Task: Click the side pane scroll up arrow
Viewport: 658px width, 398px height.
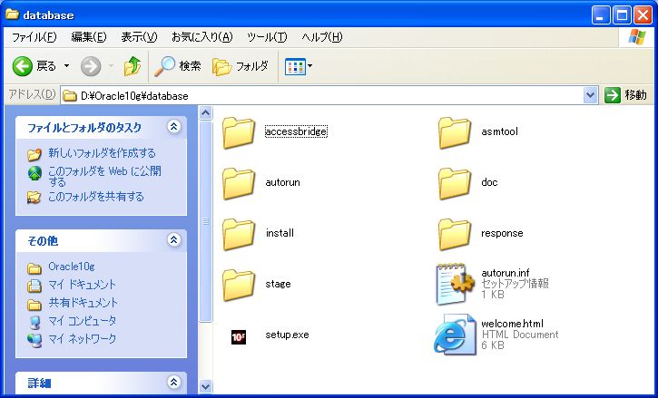Action: click(x=206, y=113)
